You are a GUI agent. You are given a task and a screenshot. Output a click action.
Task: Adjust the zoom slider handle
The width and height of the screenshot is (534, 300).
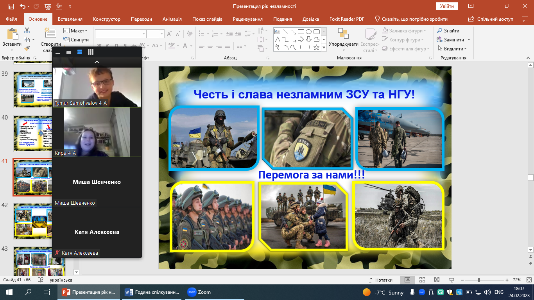tap(479, 280)
